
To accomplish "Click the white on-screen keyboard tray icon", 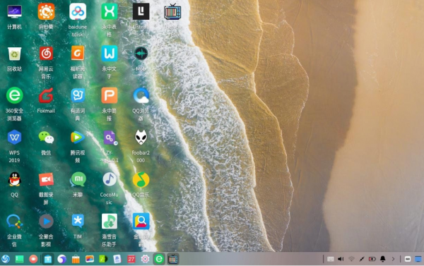I will pos(408,259).
